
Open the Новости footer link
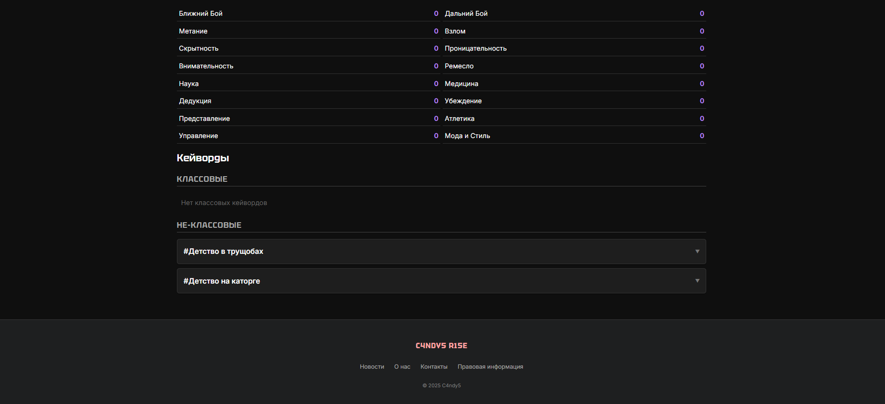click(372, 367)
